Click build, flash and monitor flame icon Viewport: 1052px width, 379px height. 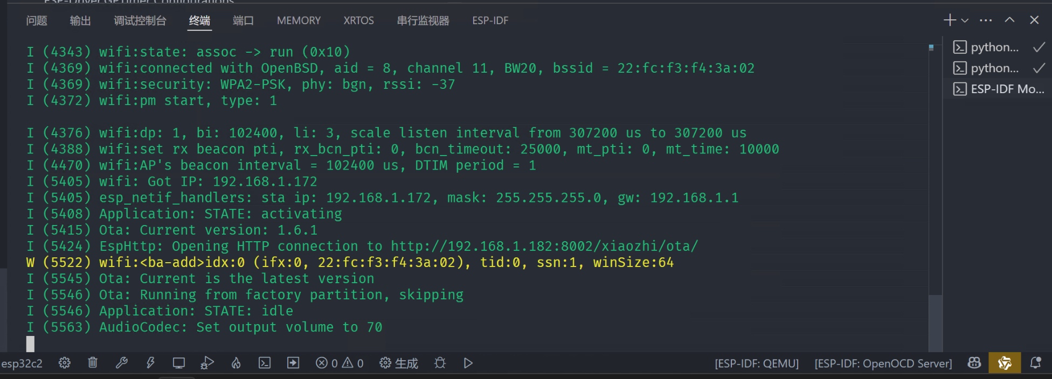click(x=236, y=363)
